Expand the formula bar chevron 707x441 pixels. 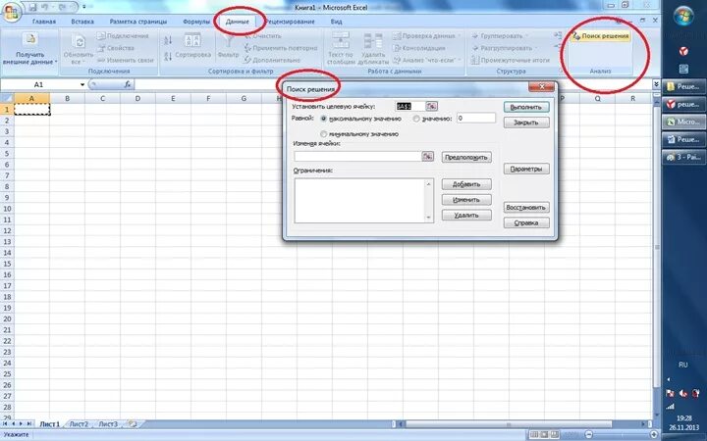point(656,84)
